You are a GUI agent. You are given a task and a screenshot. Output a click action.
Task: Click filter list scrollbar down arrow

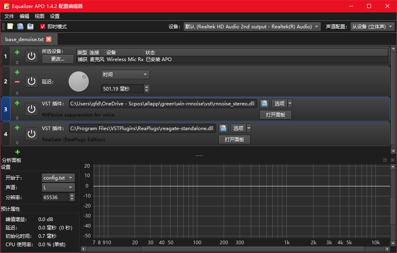coord(393,151)
